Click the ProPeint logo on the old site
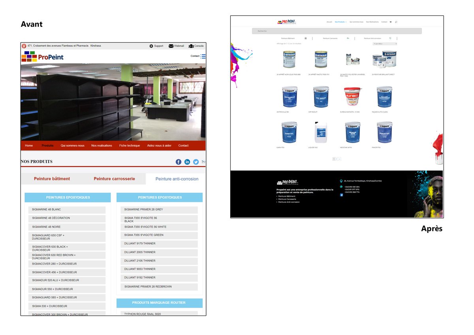This screenshot has height=335, width=474. click(43, 56)
